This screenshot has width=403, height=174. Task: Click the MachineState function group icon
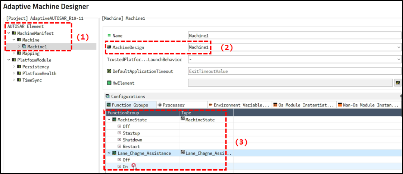[115, 120]
